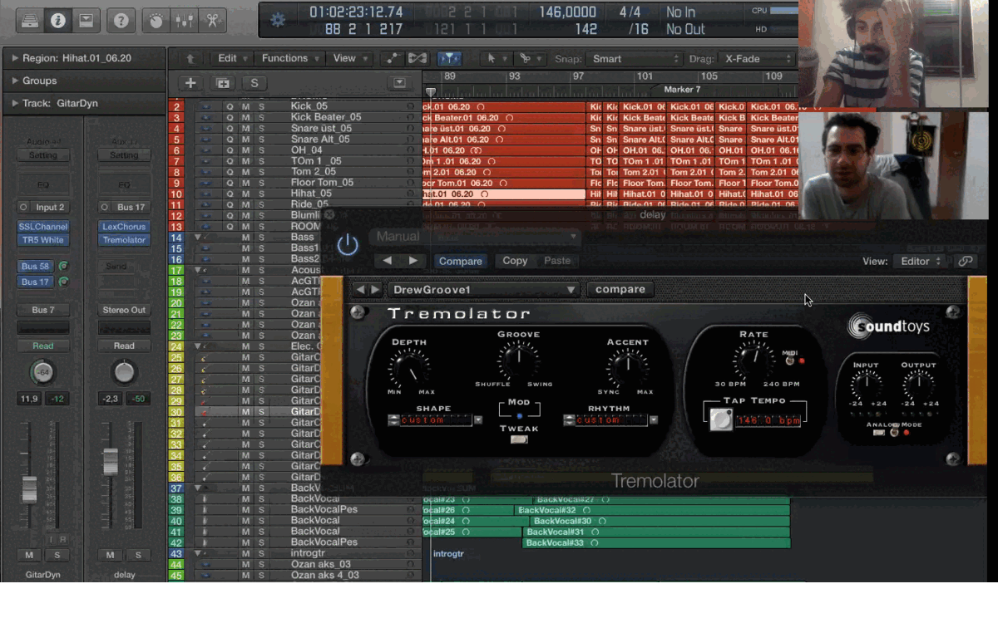Open the Functions menu

(x=290, y=59)
